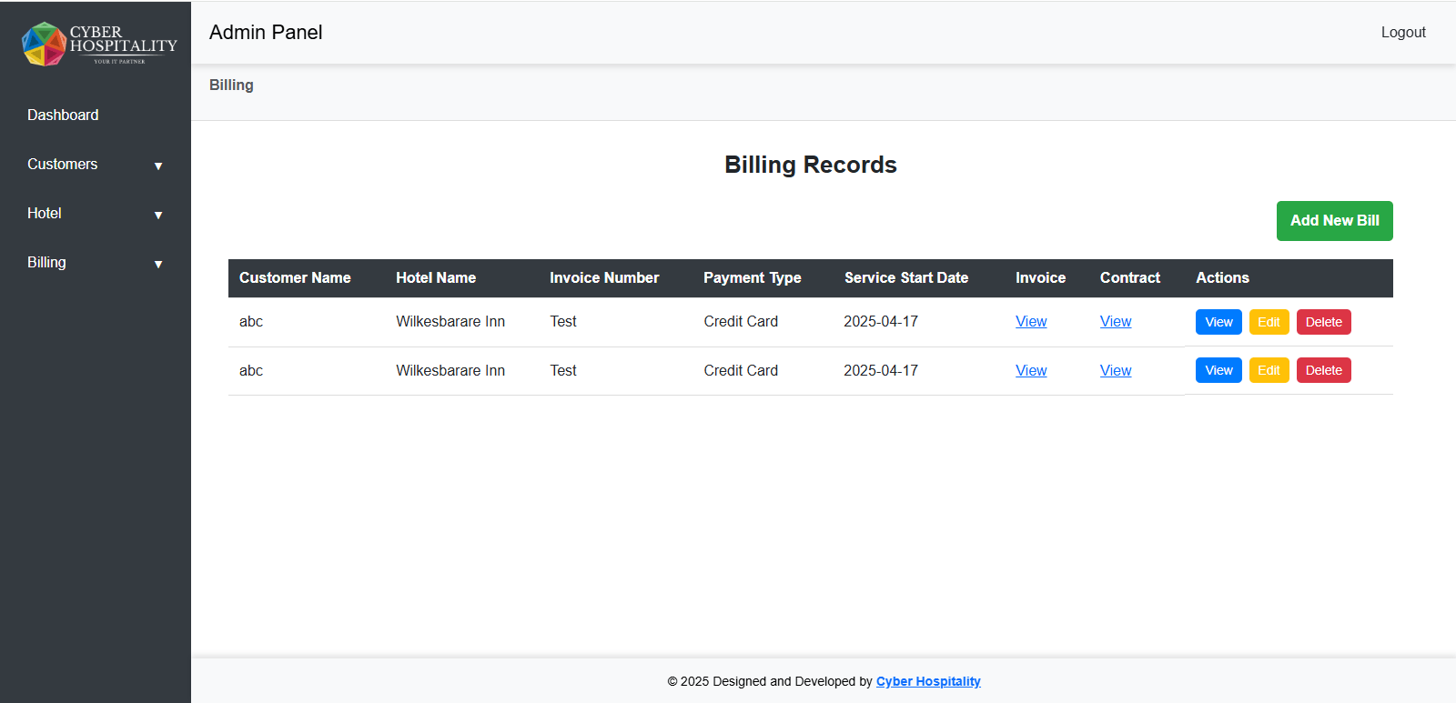This screenshot has height=703, width=1456.
Task: Click the Add New Bill button
Action: point(1334,221)
